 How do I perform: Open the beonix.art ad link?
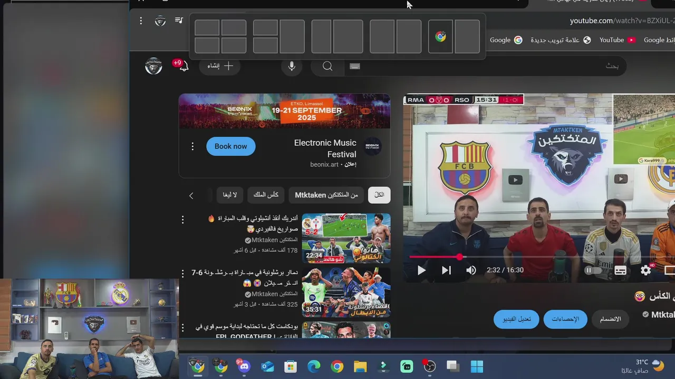coord(324,164)
